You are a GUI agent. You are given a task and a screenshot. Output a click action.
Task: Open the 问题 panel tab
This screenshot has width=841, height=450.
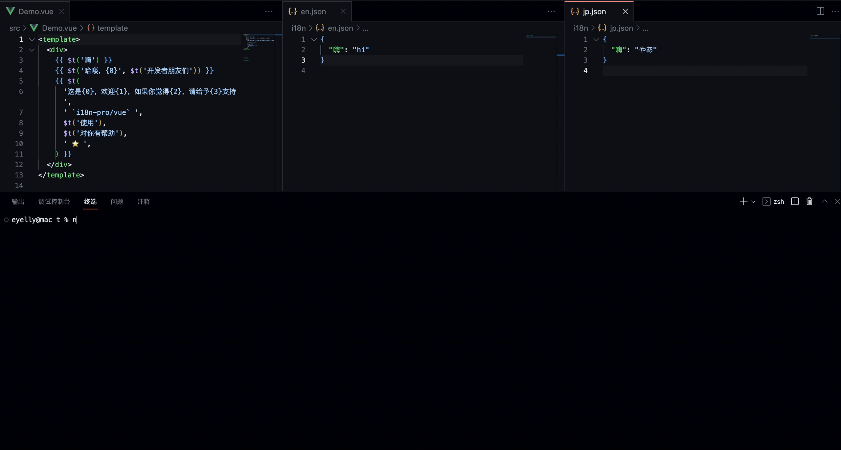coord(117,201)
